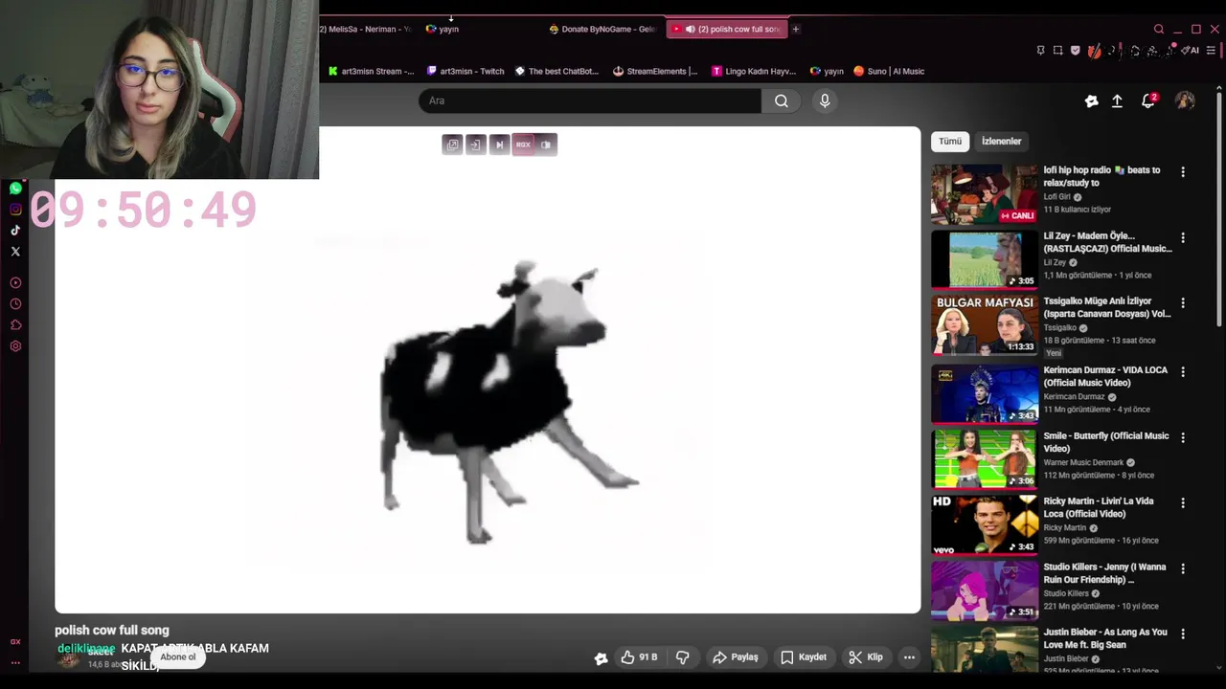Open X (Twitter) in the browser sidebar

(15, 252)
